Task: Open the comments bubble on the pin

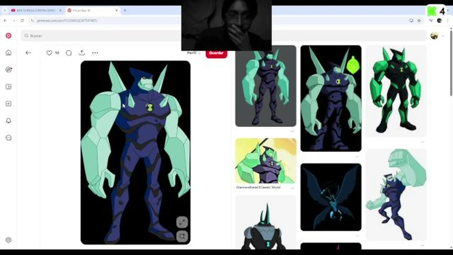Action: click(69, 53)
